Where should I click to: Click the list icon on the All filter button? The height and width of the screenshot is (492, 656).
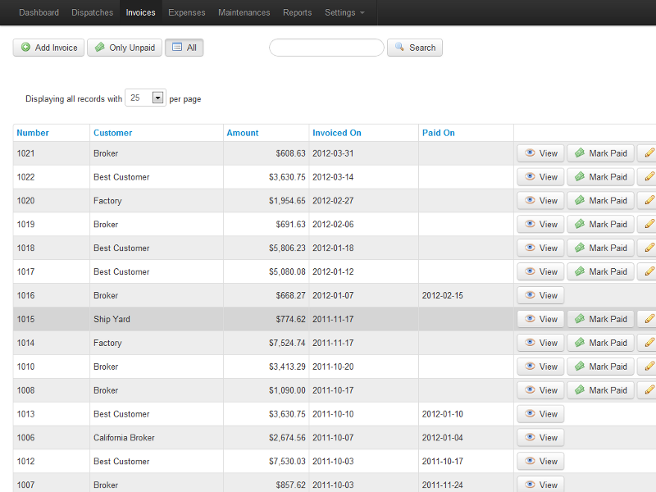click(x=179, y=48)
